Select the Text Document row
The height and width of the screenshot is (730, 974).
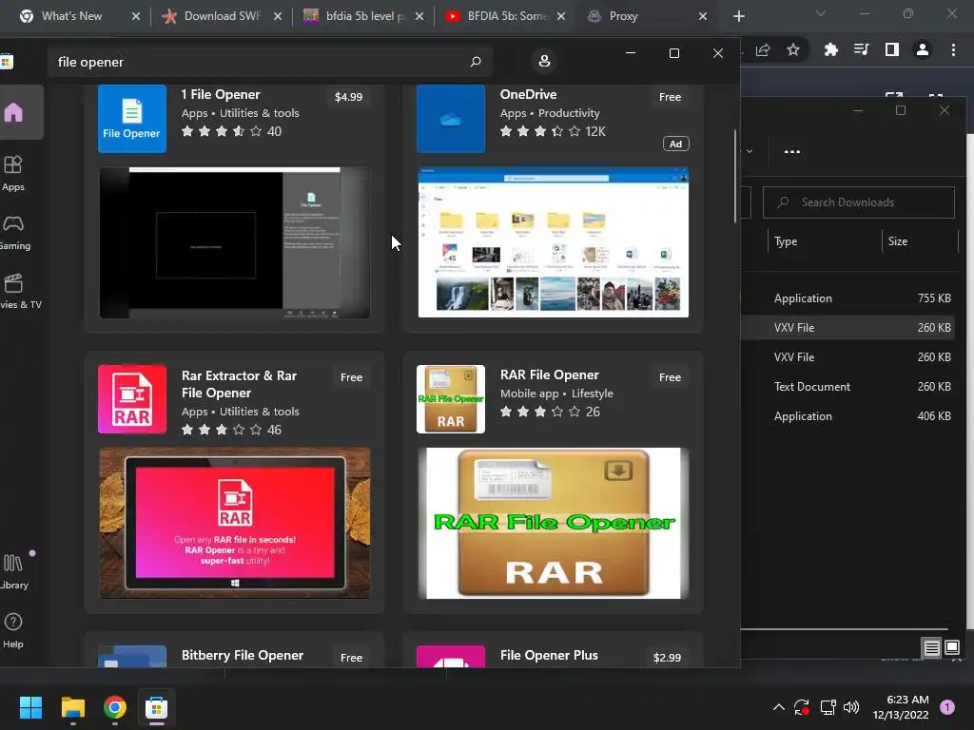[x=847, y=387]
